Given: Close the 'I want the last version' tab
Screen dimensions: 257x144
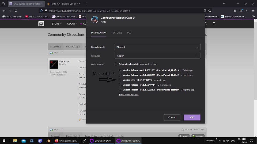Looking at the screenshot, I should point(42,4).
